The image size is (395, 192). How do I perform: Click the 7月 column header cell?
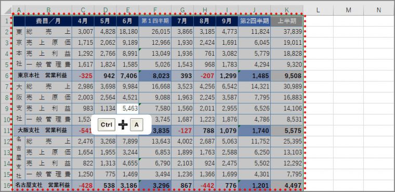point(182,21)
